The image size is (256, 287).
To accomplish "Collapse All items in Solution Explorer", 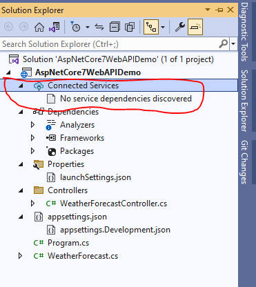I will (115, 27).
